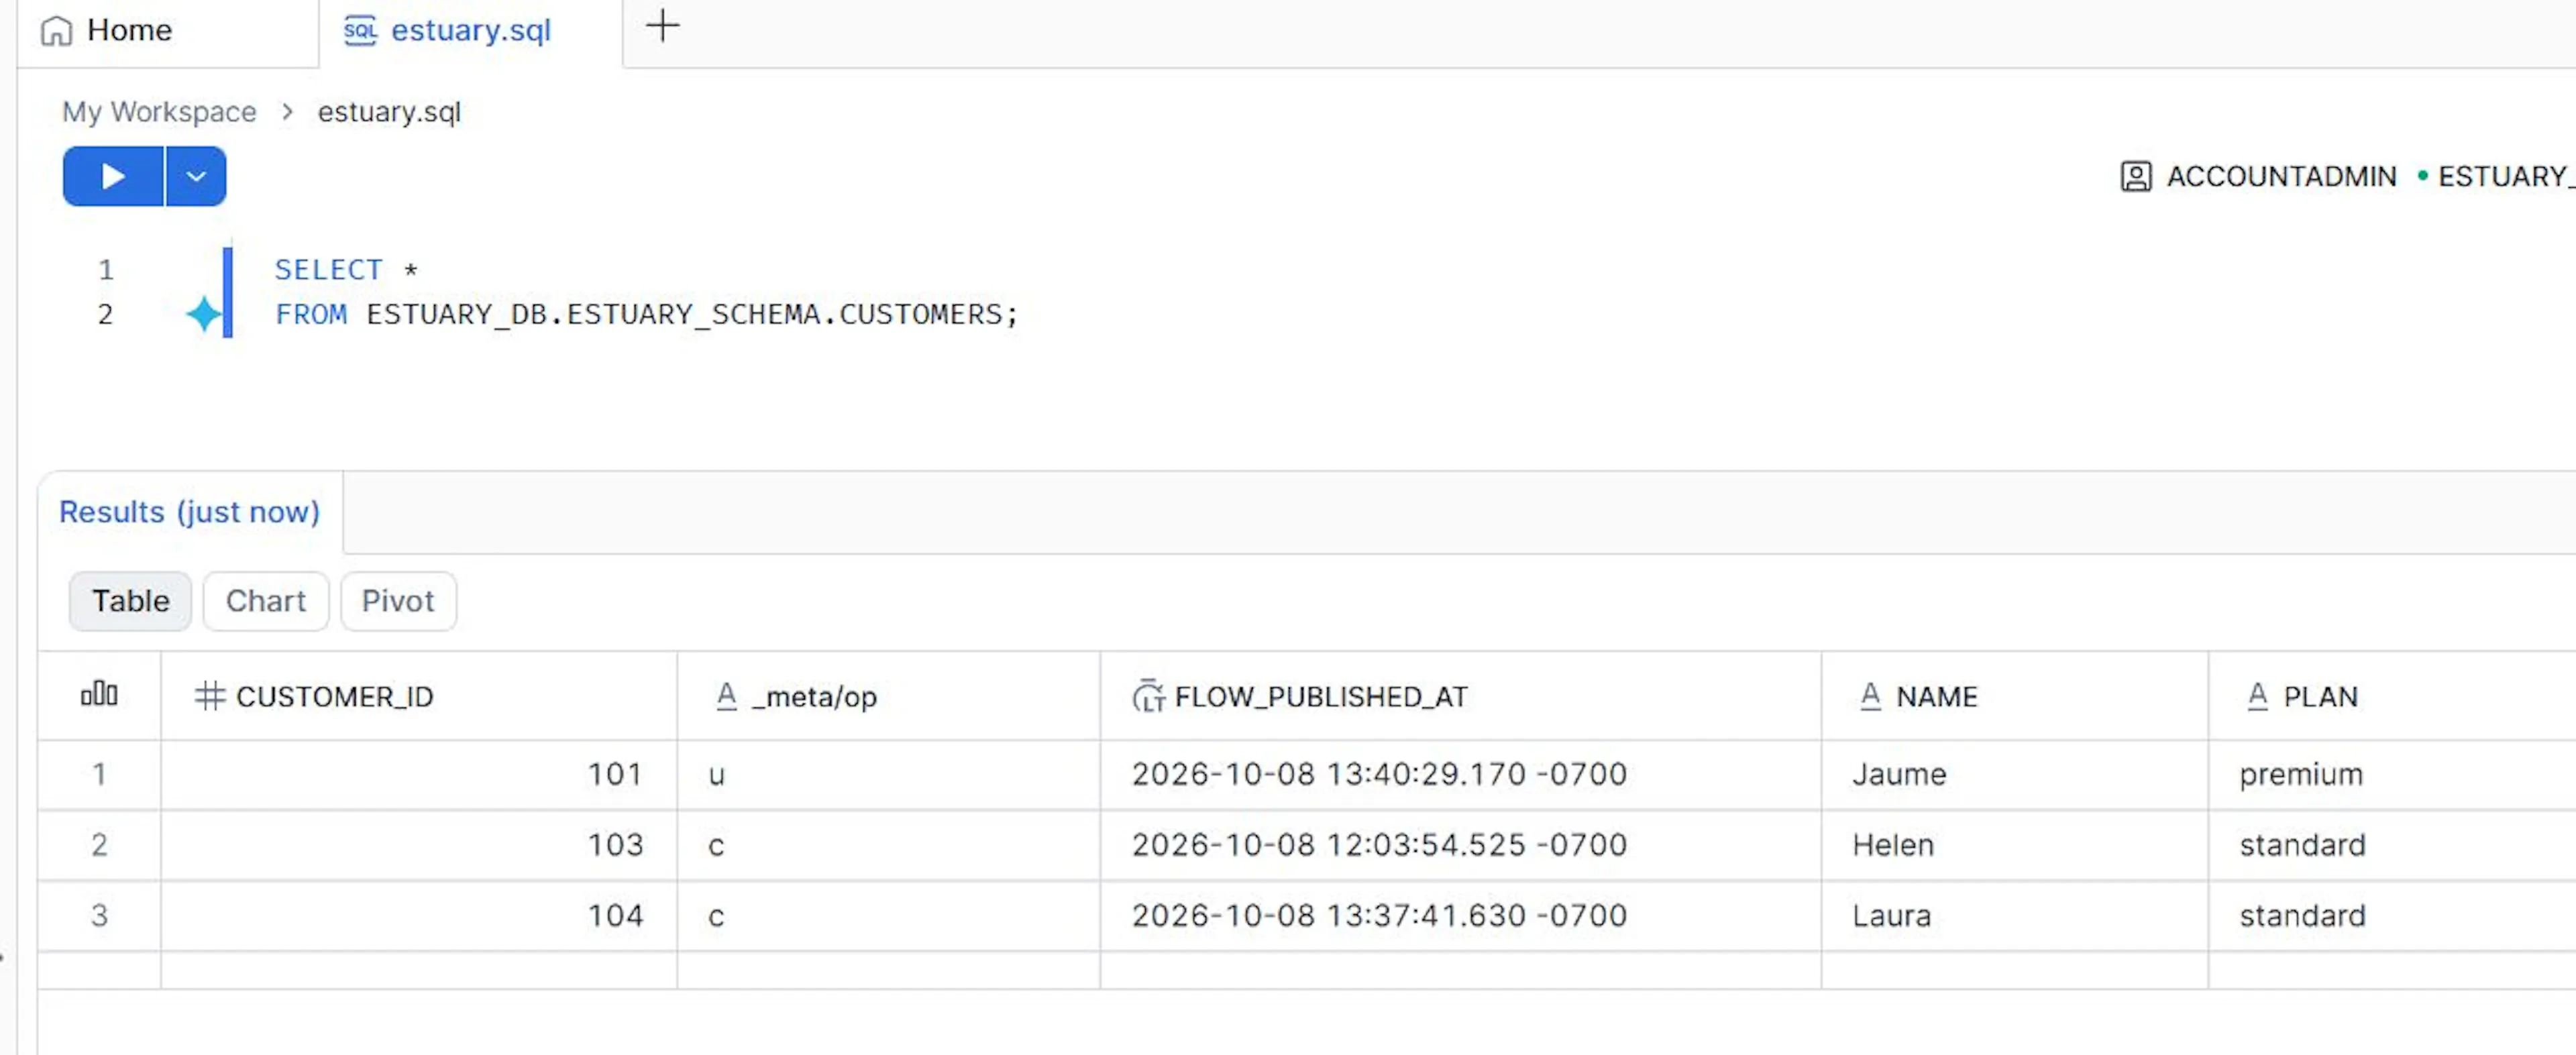Select timestamp 2026-10-08 13:40:29.170 cell
Image resolution: width=2576 pixels, height=1055 pixels.
coord(1460,775)
